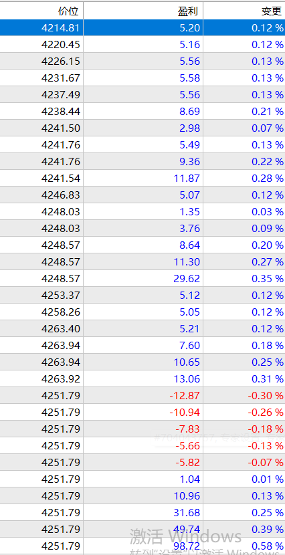Select the row with profit 11.87
Image resolution: width=285 pixels, height=555 pixels.
[x=142, y=178]
